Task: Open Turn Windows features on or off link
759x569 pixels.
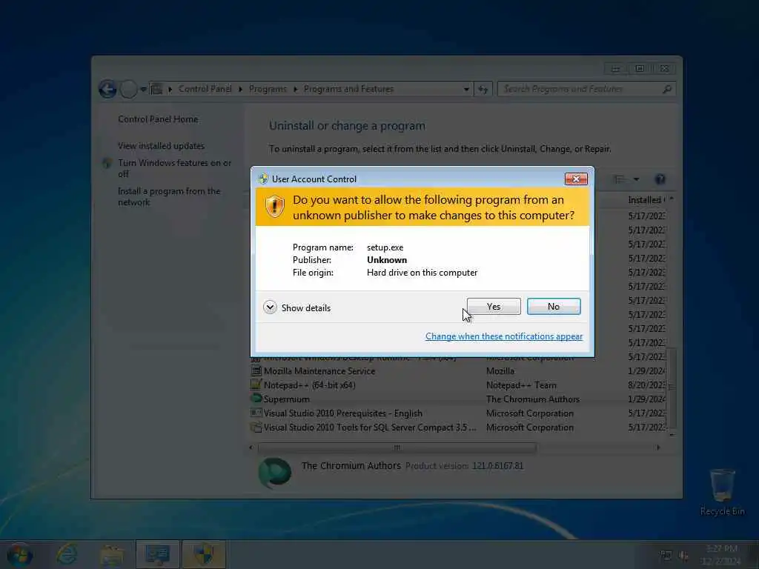Action: 174,168
